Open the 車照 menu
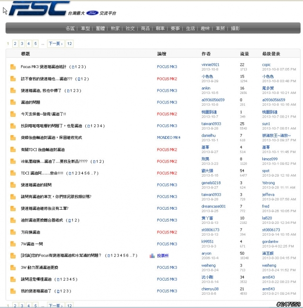Image resolution: width=303 pixels, height=308 pixels. 220,28
